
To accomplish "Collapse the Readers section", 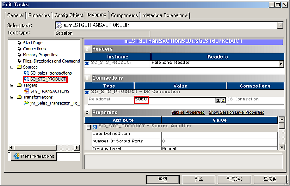I will (87, 49).
